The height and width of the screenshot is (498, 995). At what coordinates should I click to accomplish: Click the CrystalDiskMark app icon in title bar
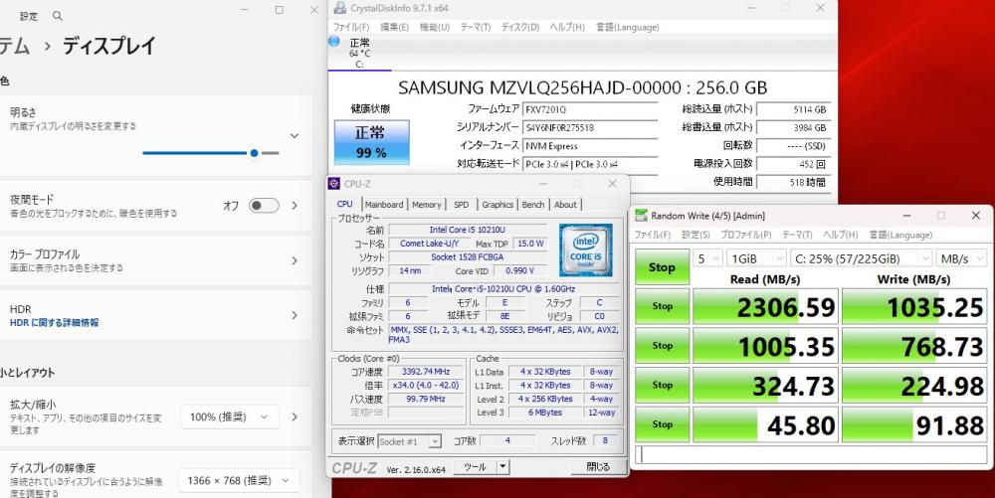[642, 216]
